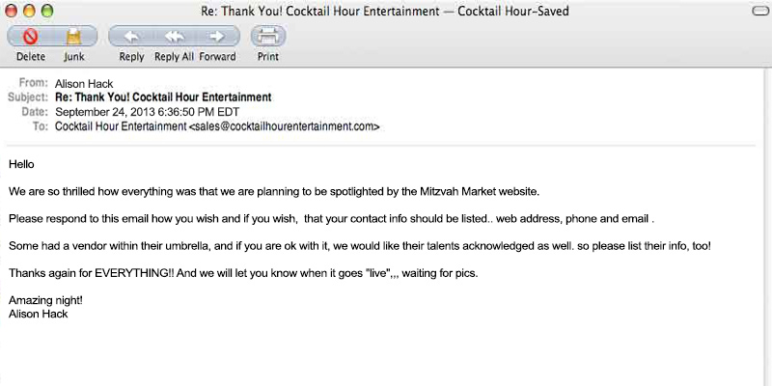
Task: Reply to Alison Hack's email
Action: click(x=131, y=38)
